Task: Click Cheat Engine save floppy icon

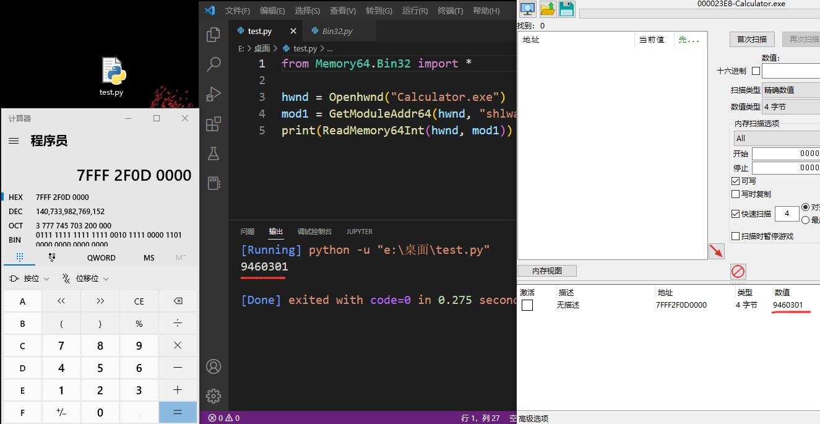Action: (x=566, y=9)
